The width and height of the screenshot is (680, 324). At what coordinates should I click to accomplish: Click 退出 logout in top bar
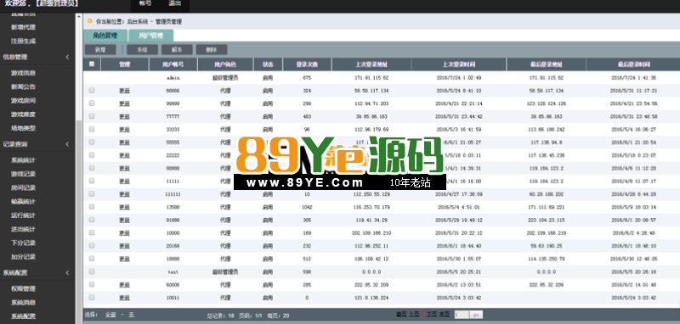(175, 3)
